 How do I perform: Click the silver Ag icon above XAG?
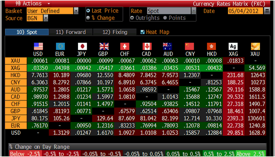pos(233,46)
